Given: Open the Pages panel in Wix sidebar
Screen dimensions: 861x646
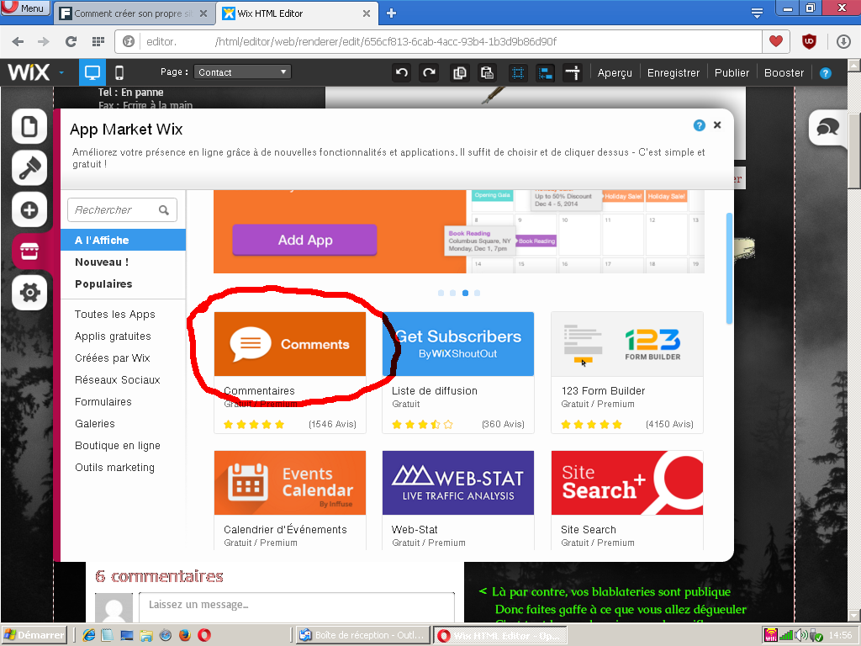Looking at the screenshot, I should pyautogui.click(x=29, y=127).
